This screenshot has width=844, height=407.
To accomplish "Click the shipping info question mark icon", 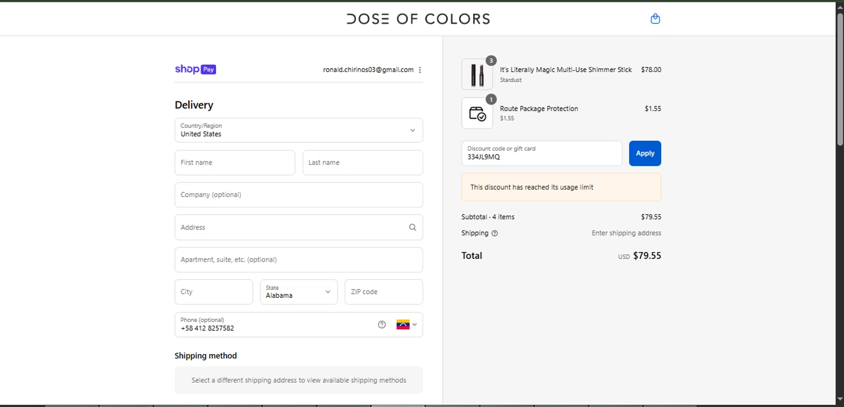I will (x=495, y=233).
